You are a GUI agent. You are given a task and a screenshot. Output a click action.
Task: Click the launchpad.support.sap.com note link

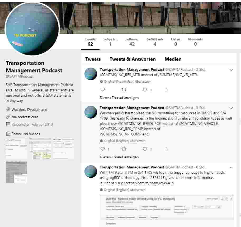click(x=137, y=183)
